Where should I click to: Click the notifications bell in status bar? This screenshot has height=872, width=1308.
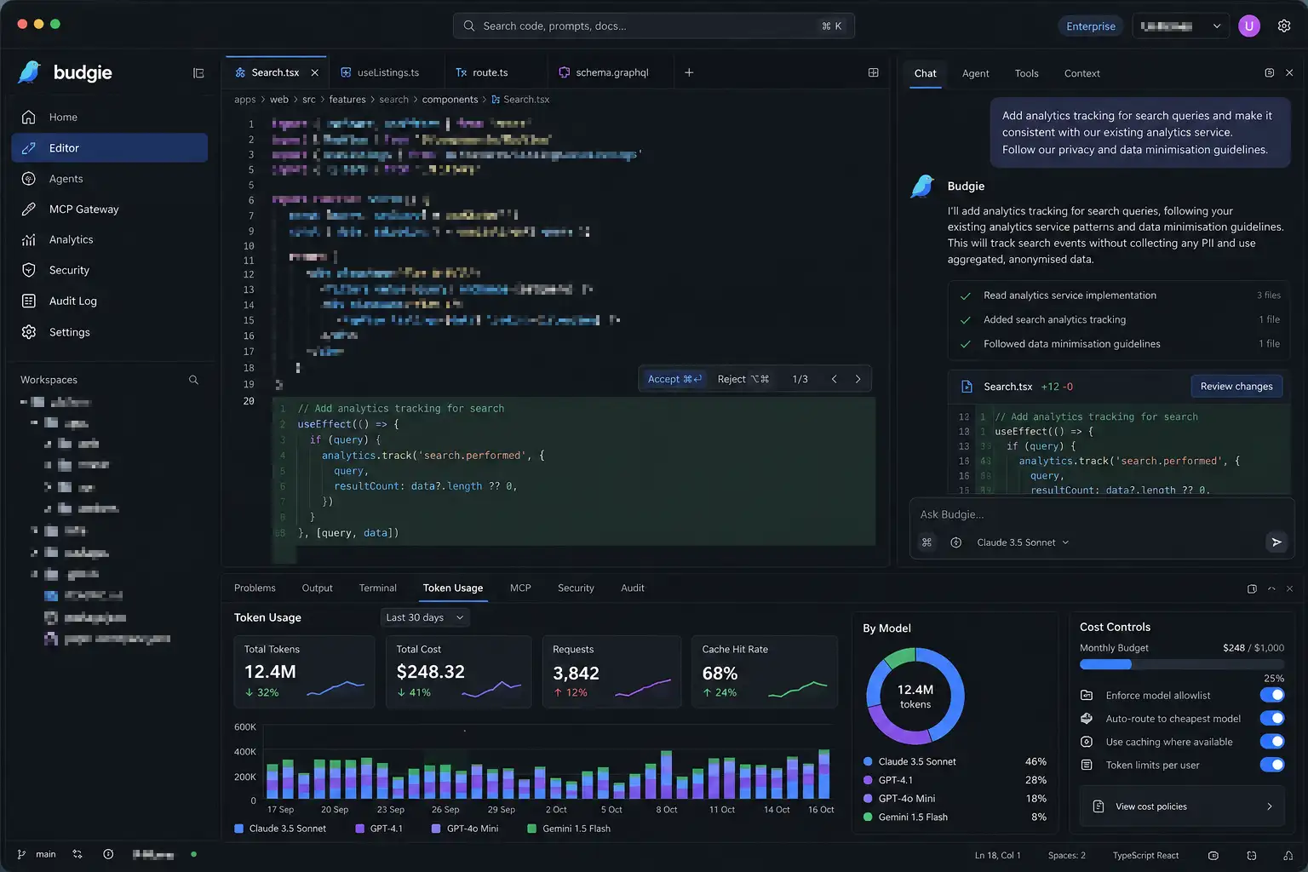[x=1288, y=855]
